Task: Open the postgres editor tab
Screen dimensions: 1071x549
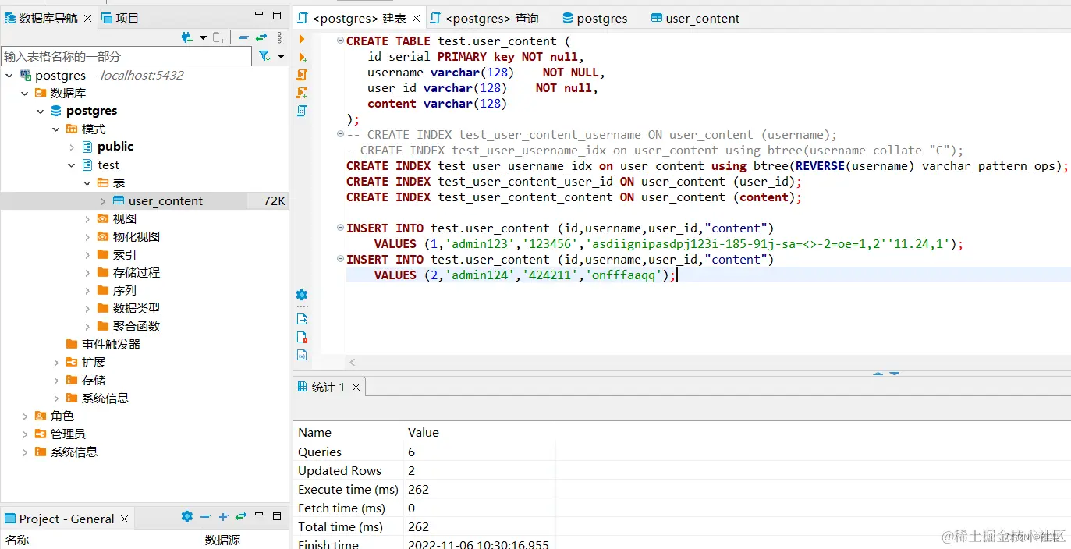Action: [x=594, y=18]
